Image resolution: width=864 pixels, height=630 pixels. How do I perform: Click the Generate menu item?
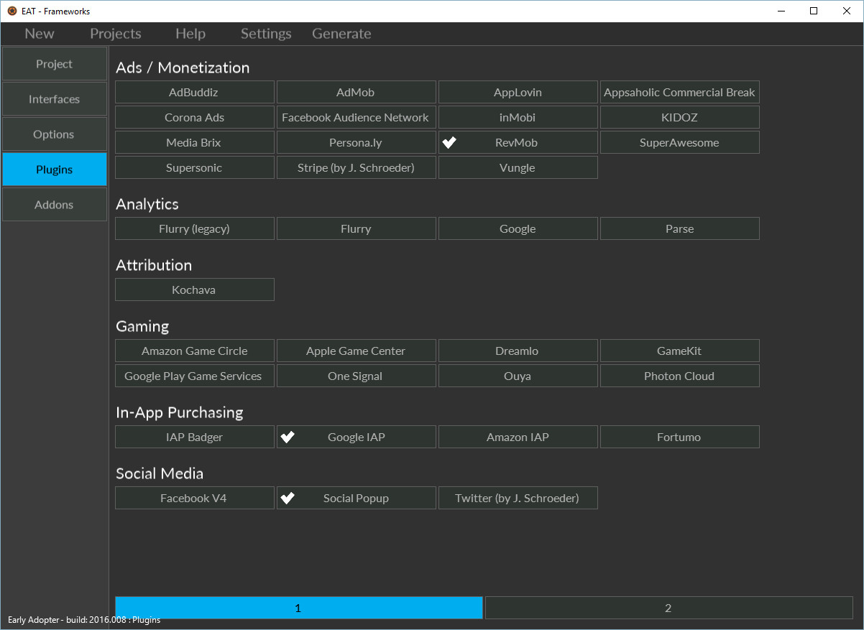click(x=341, y=34)
